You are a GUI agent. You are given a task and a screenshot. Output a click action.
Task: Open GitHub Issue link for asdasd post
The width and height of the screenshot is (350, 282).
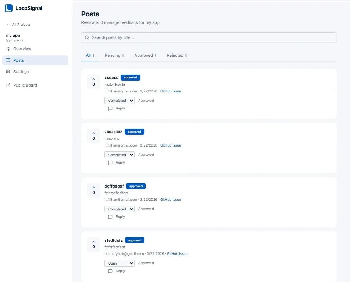(x=171, y=91)
